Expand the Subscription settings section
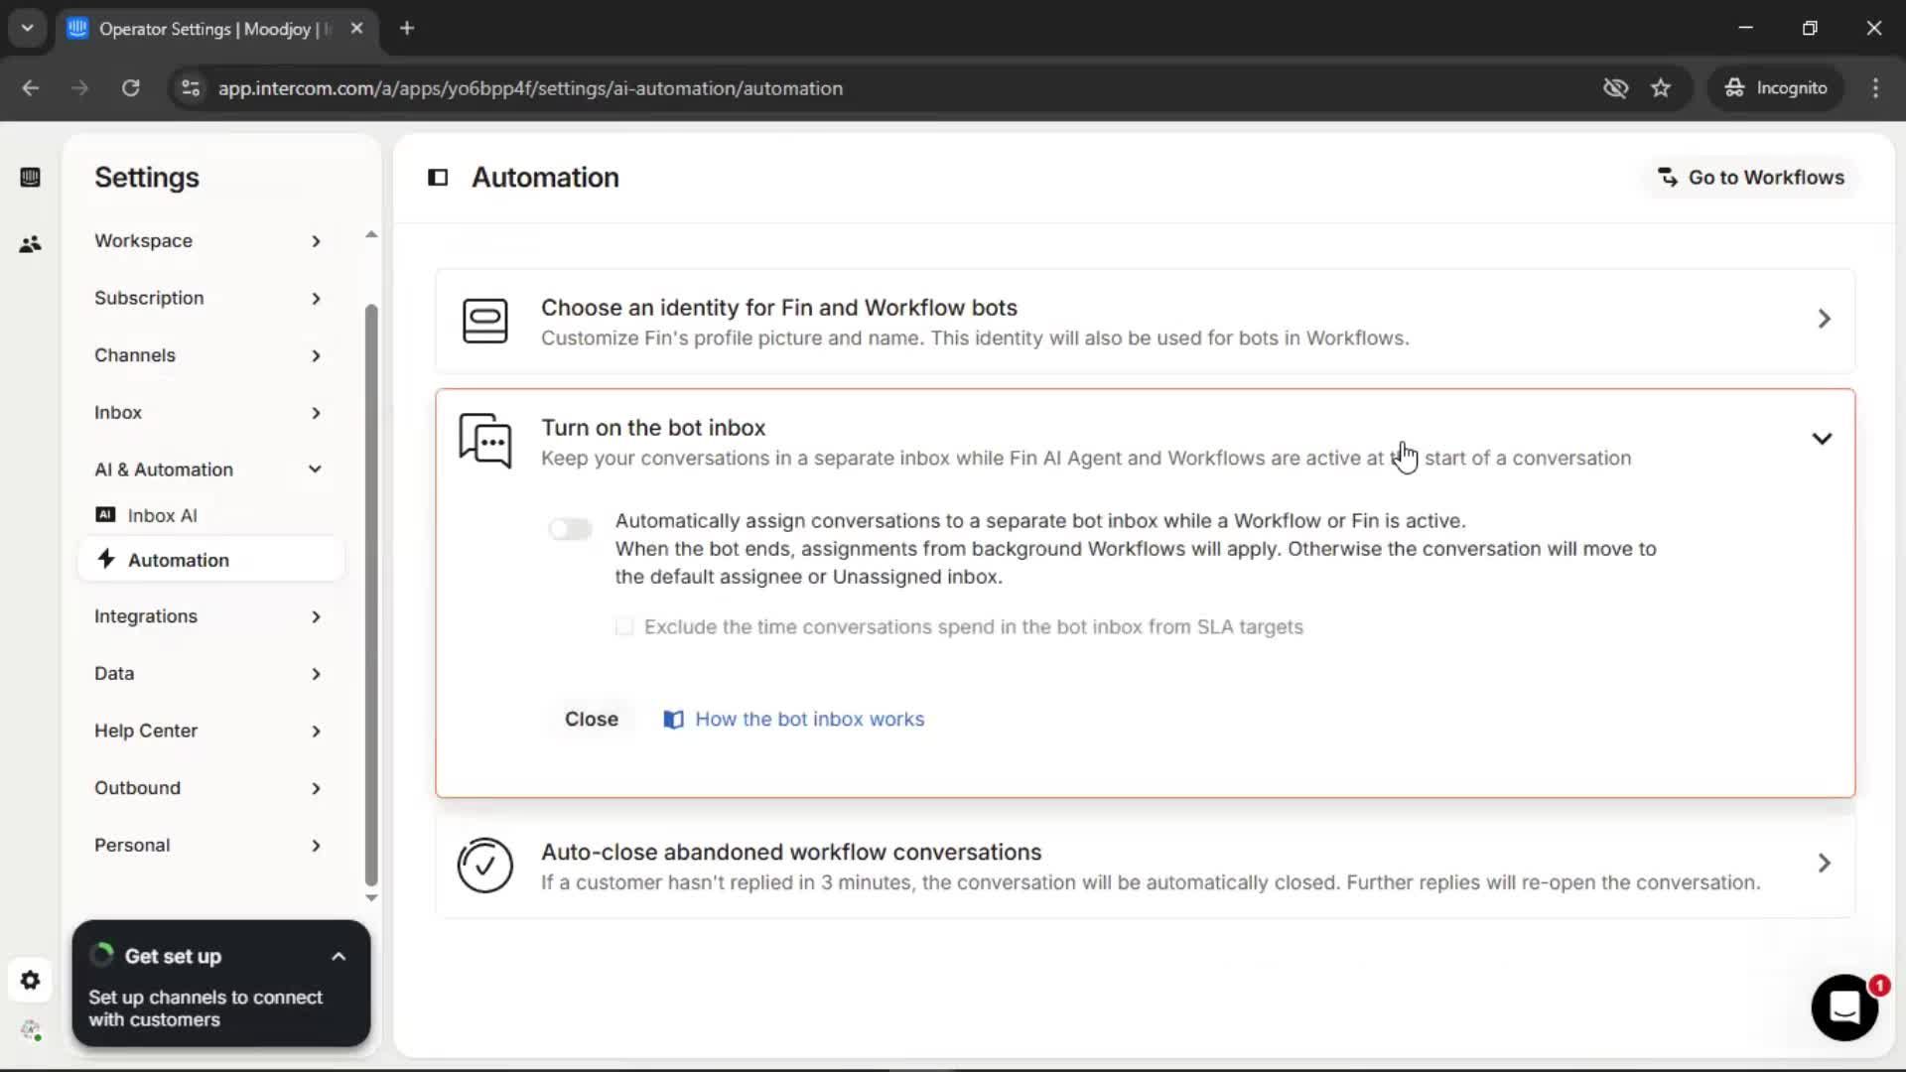 pos(208,298)
